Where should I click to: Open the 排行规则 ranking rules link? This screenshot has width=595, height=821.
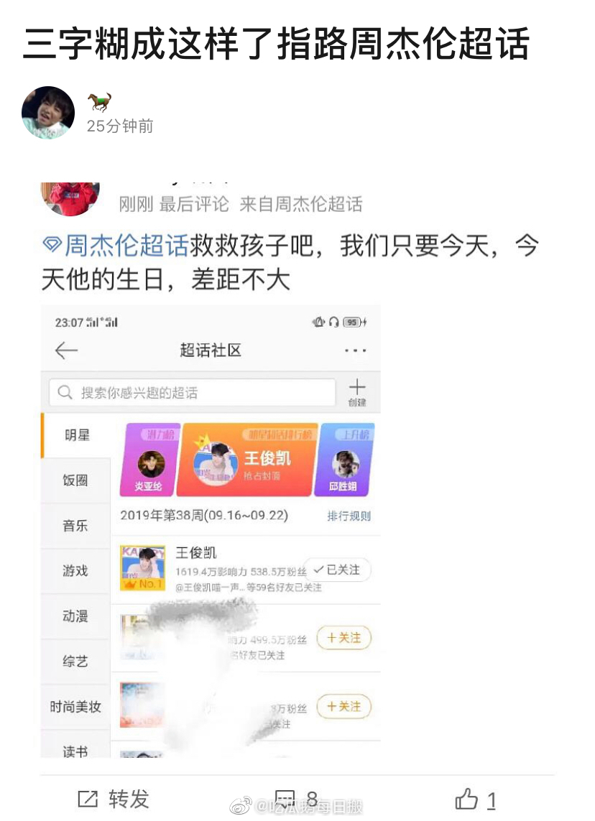(x=349, y=516)
